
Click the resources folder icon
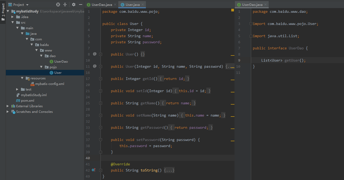pos(28,78)
